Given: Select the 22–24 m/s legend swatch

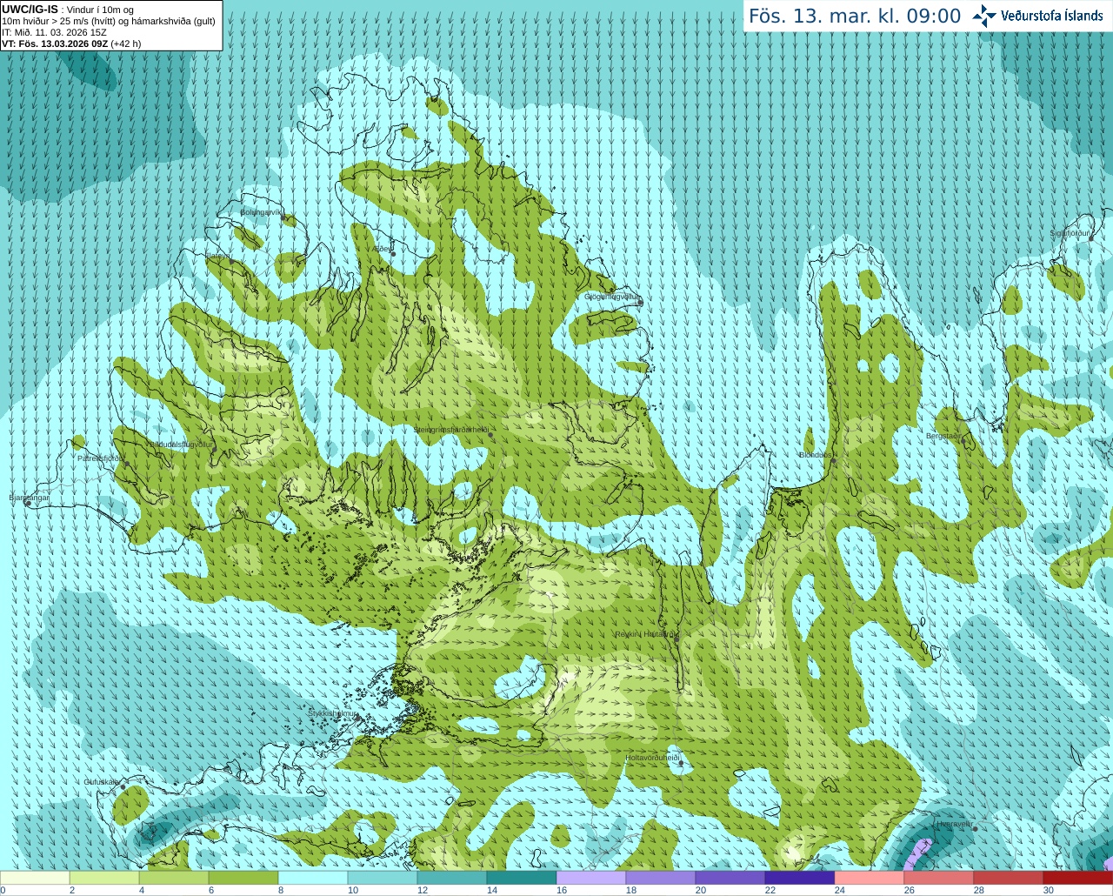Looking at the screenshot, I should click(x=800, y=878).
